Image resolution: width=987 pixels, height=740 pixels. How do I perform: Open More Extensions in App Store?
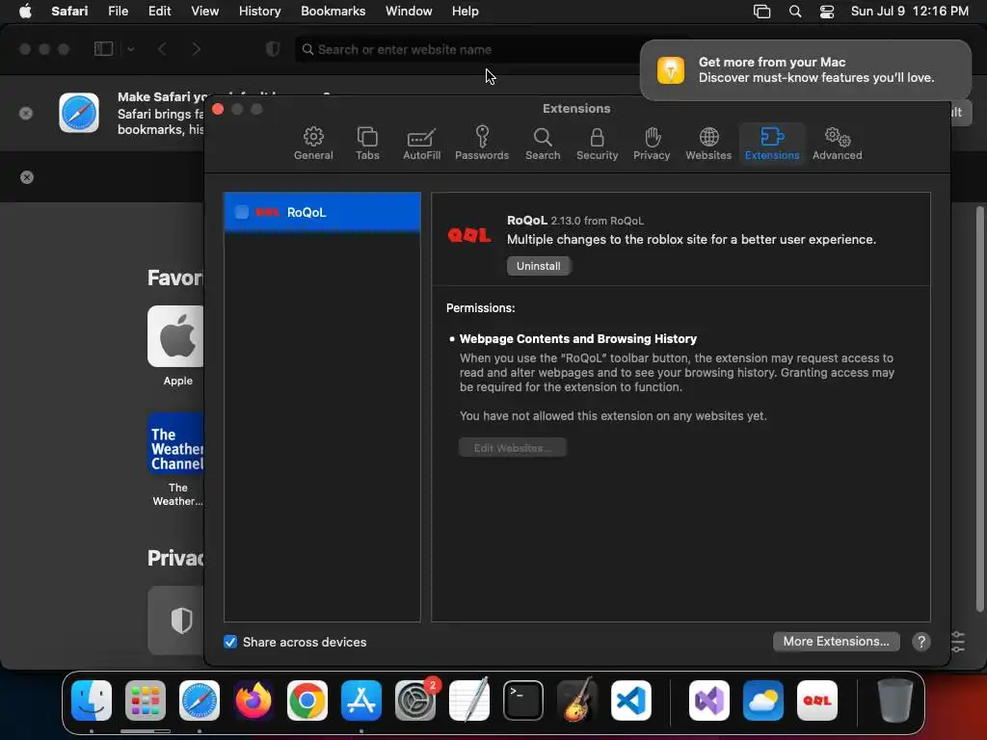[x=836, y=641]
